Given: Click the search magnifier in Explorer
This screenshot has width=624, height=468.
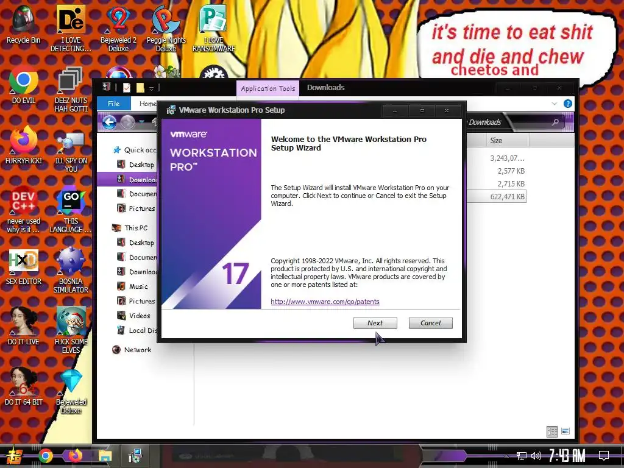Looking at the screenshot, I should pyautogui.click(x=555, y=122).
